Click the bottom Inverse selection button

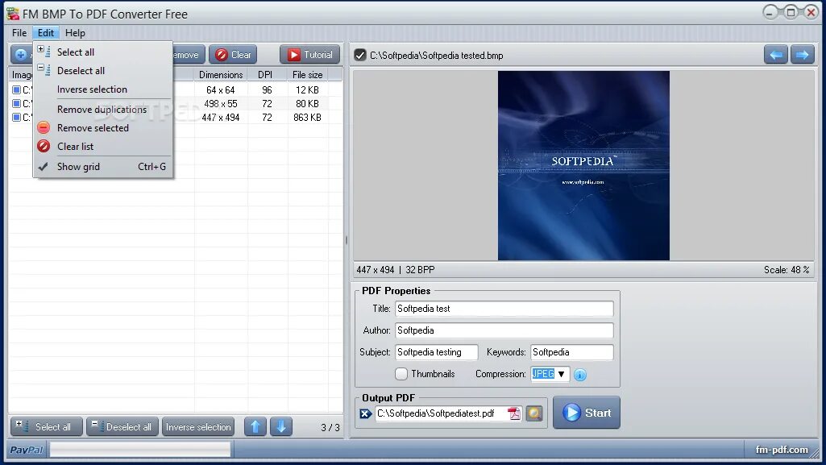tap(198, 426)
